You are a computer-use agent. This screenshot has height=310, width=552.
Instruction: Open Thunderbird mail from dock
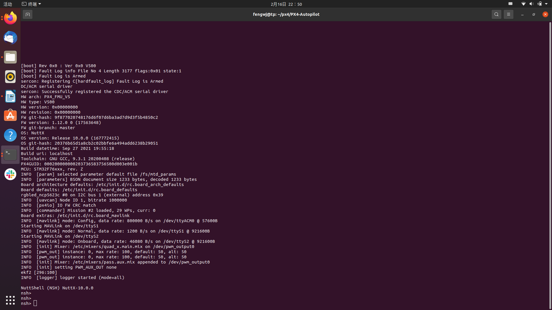(10, 38)
